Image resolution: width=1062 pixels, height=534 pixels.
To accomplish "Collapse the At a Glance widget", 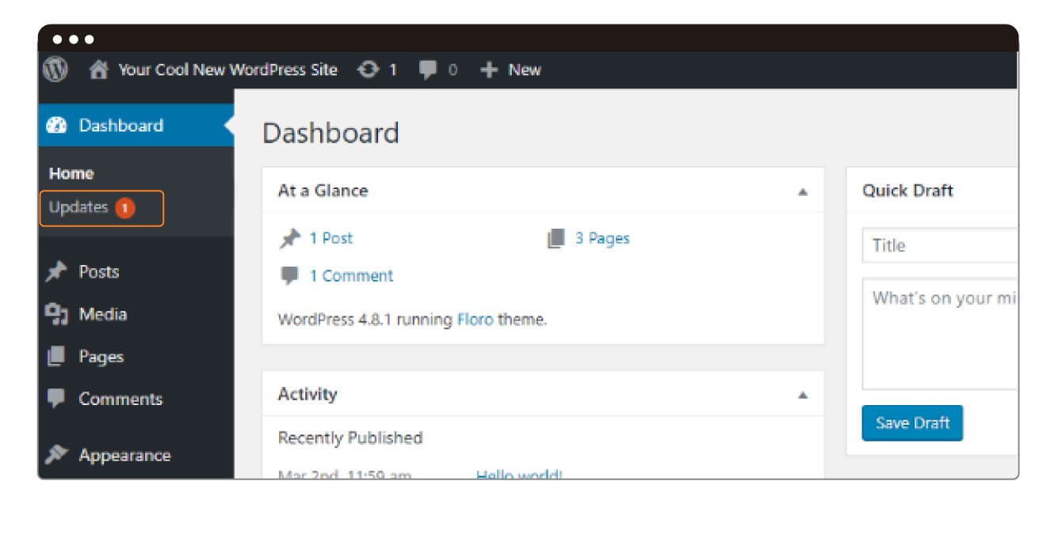I will tap(803, 191).
